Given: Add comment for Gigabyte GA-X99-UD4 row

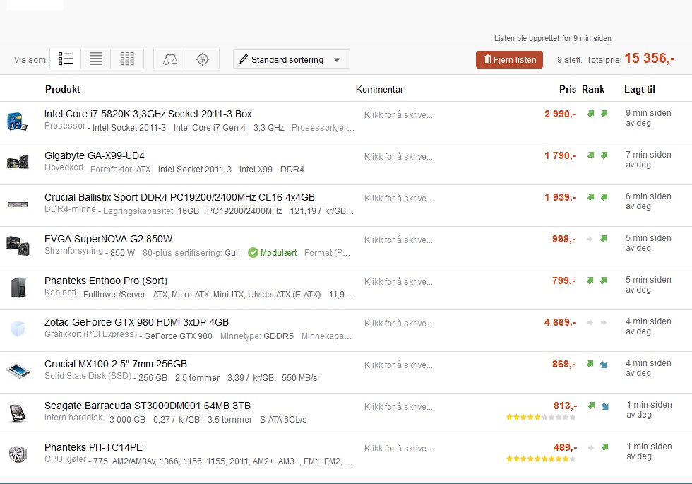Looking at the screenshot, I should 398,157.
